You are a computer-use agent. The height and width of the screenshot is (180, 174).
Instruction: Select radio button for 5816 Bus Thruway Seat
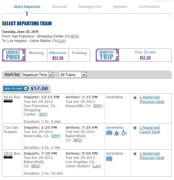point(135,154)
